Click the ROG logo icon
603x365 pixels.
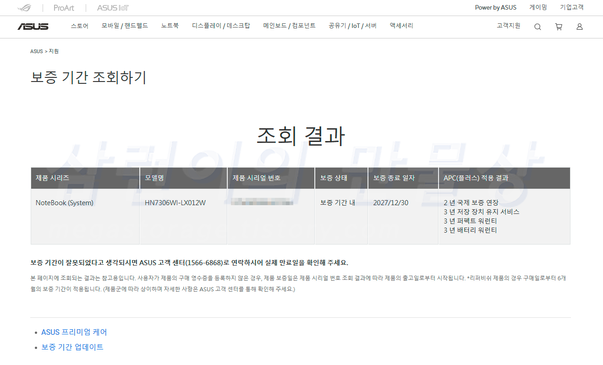click(24, 8)
